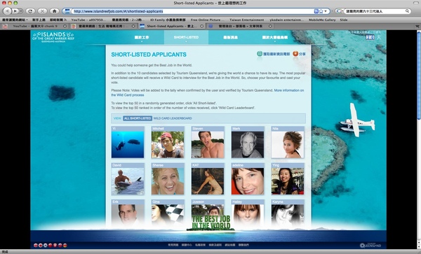Go to the Home page button
This screenshot has height=254, width=421.
click(55, 11)
